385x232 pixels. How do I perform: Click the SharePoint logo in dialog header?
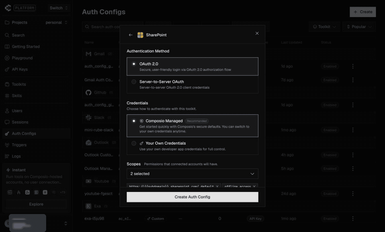click(140, 35)
